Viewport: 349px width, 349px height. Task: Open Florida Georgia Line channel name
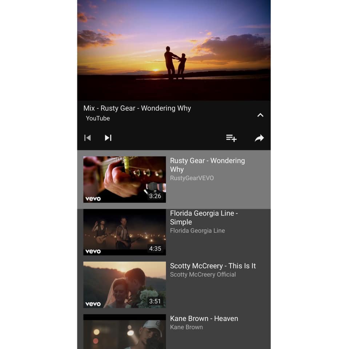point(197,230)
